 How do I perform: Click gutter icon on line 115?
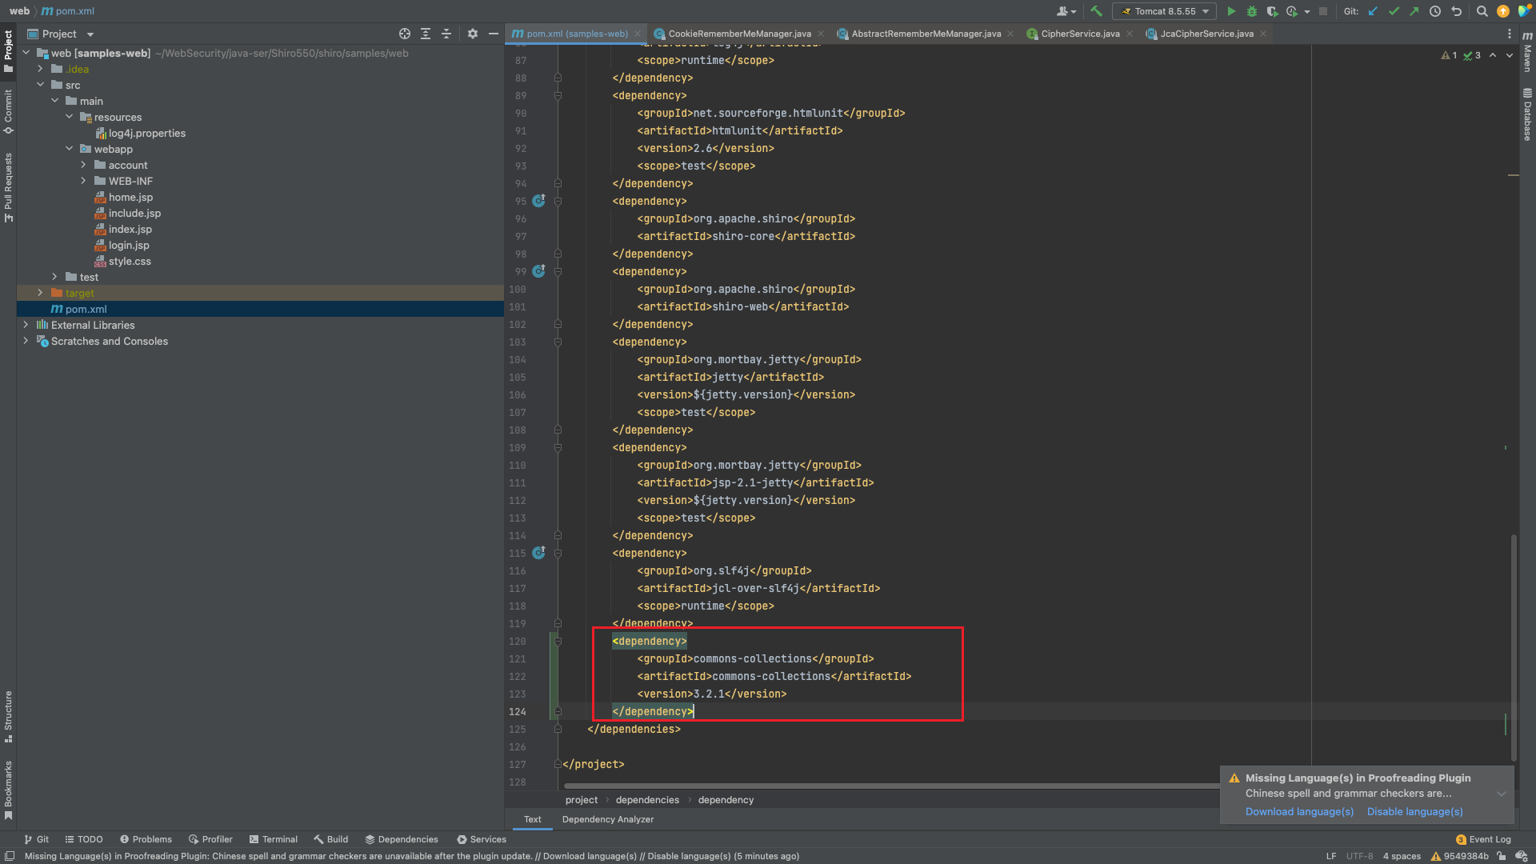click(x=539, y=553)
